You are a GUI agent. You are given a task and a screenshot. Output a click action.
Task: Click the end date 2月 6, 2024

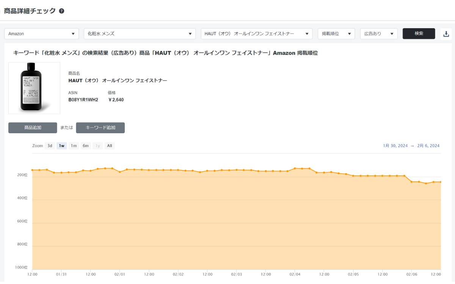(428, 146)
